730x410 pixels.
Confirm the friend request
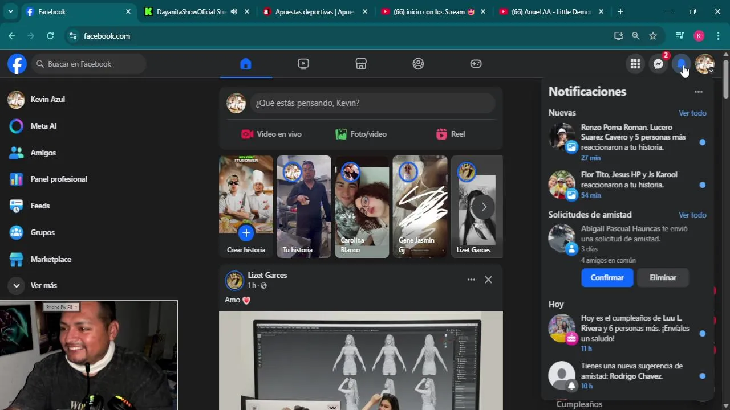click(x=607, y=277)
